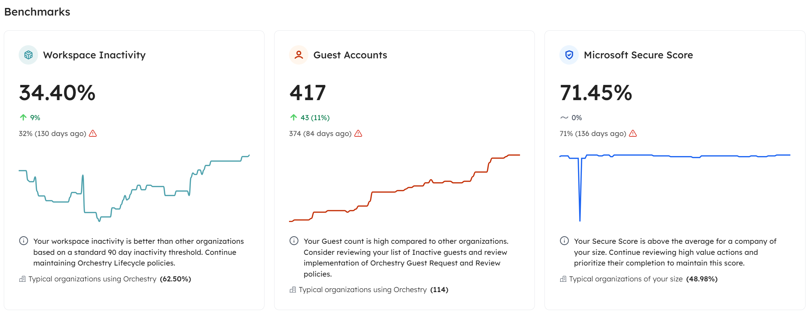Click the Workspace Inactivity cube icon
The height and width of the screenshot is (318, 809).
click(28, 55)
